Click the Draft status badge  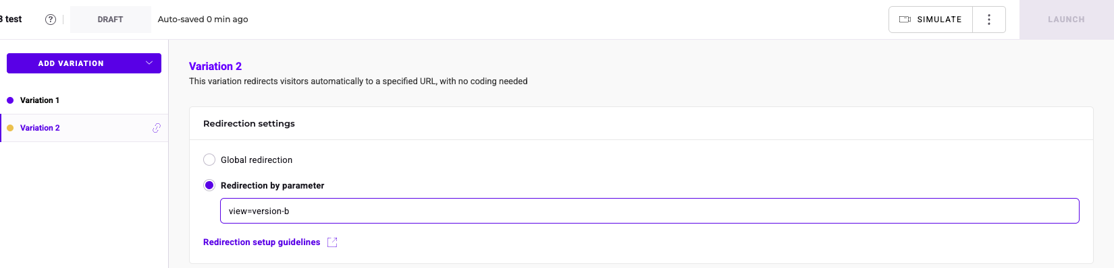[x=110, y=20]
